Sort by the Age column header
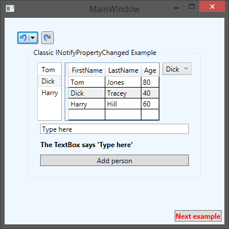This screenshot has height=229, width=229. coord(150,70)
